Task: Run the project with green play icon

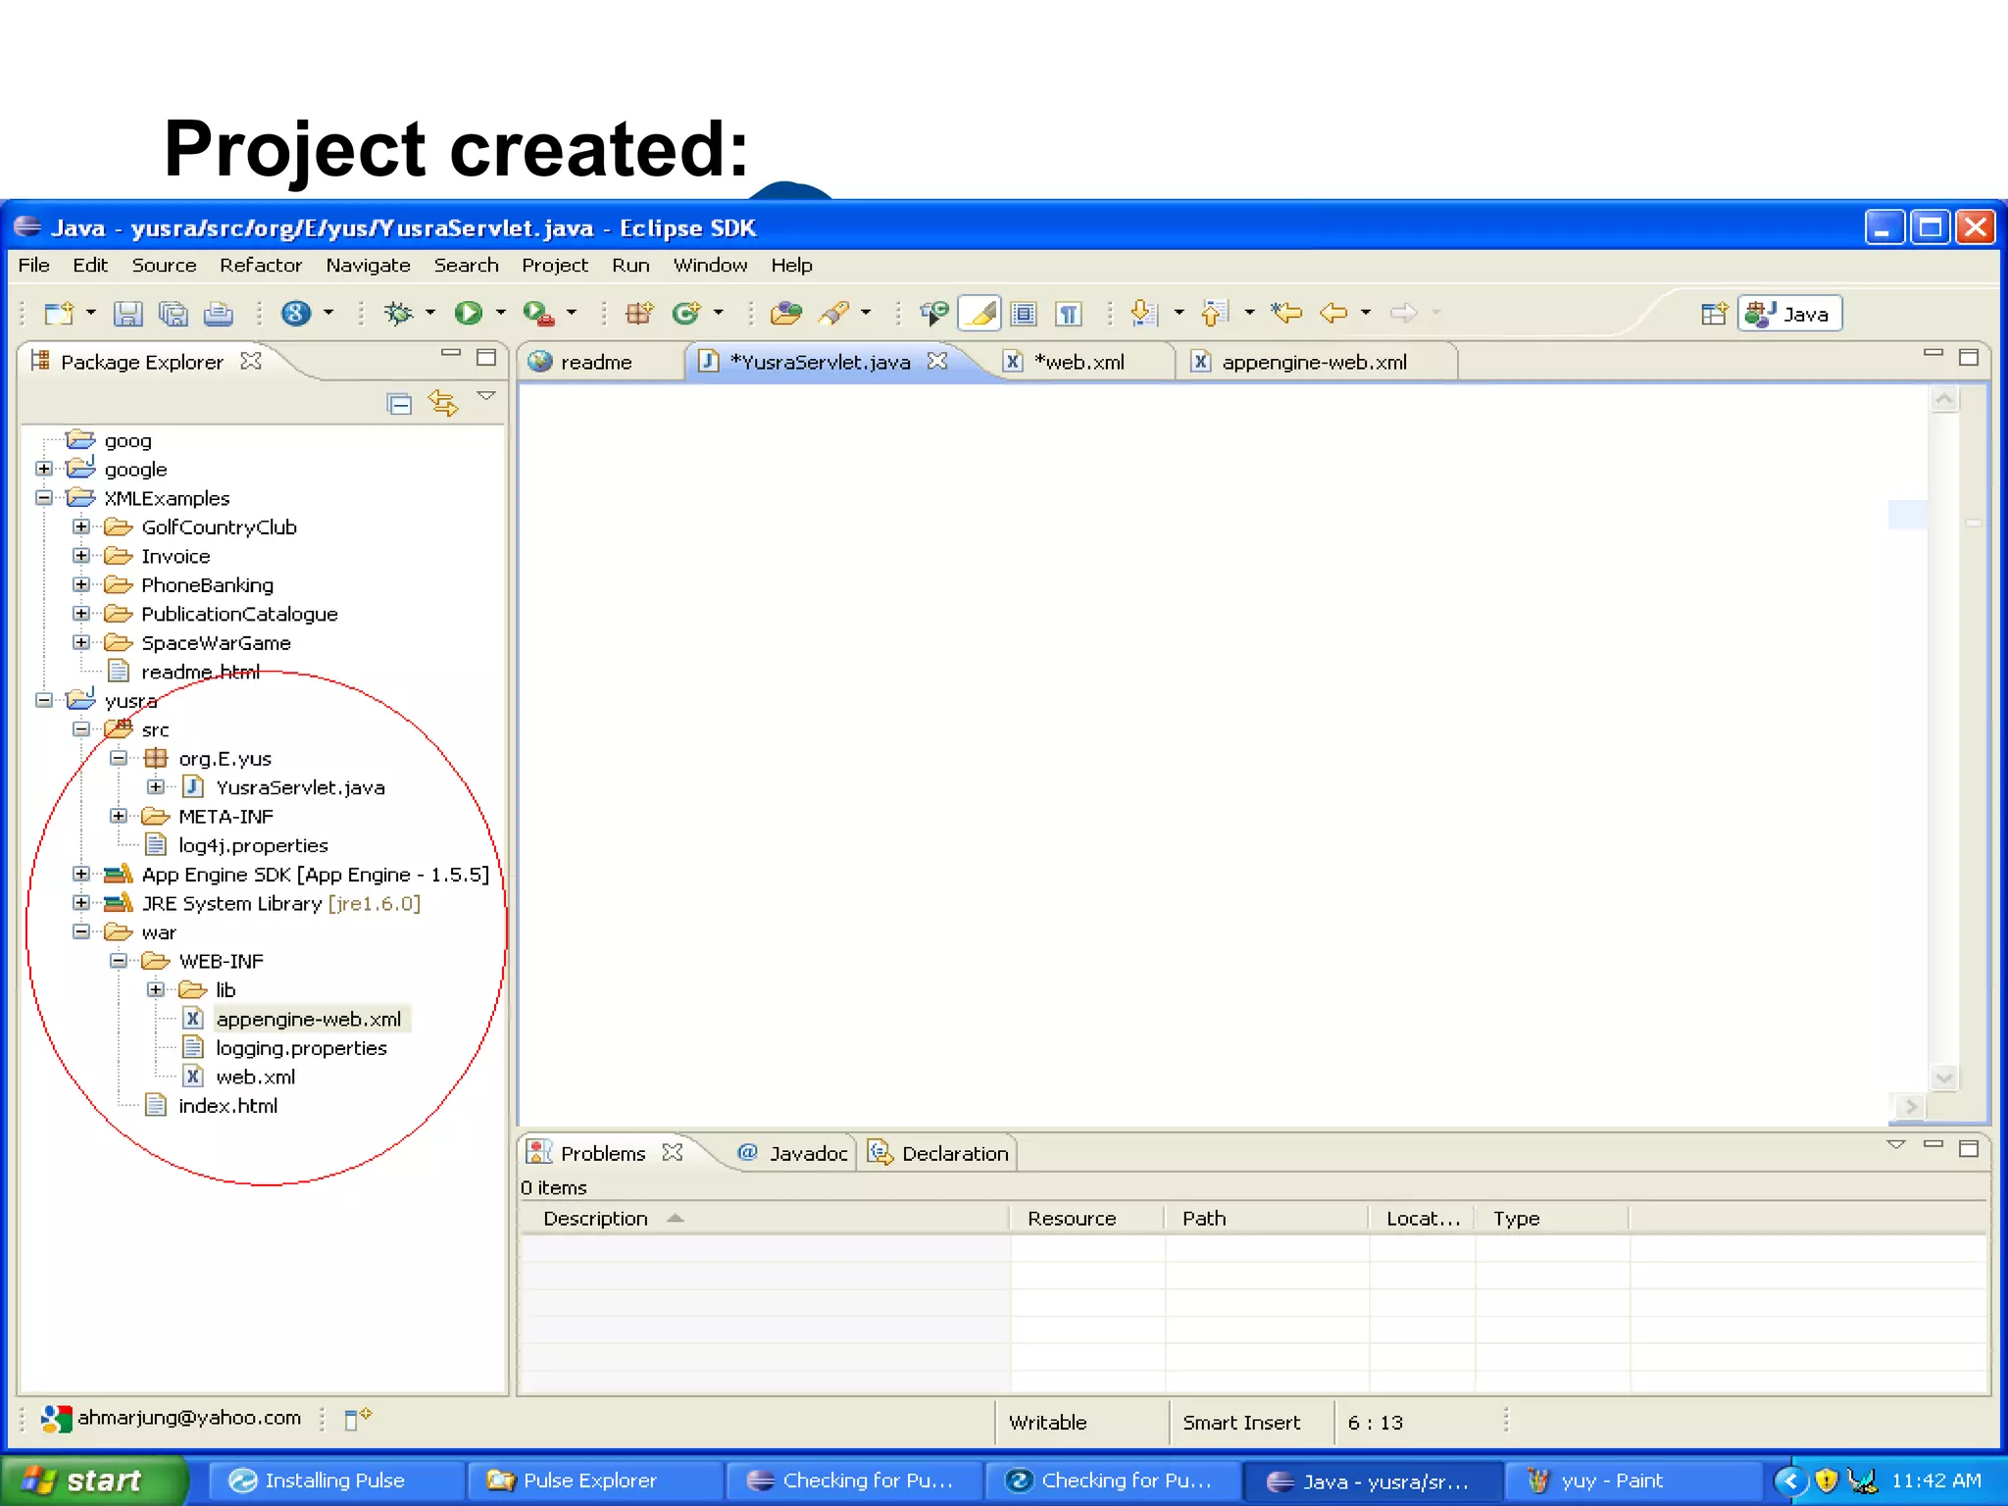Action: (468, 313)
